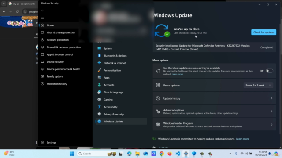Click Chrome back navigation arrow
This screenshot has height=158, width=282.
coord(4,12)
